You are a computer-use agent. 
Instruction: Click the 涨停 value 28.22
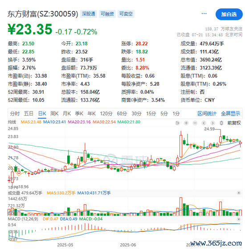(x=142, y=44)
